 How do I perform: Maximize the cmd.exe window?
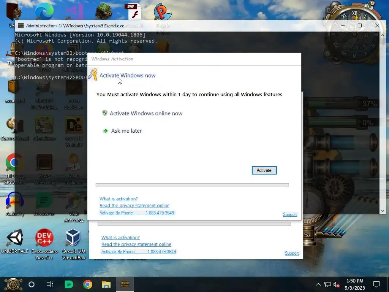(x=360, y=25)
